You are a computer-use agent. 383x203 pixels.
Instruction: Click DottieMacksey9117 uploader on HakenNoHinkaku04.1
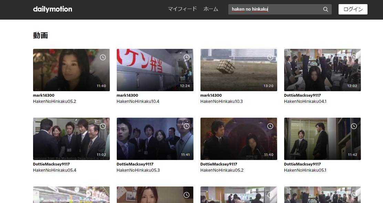tap(302, 95)
